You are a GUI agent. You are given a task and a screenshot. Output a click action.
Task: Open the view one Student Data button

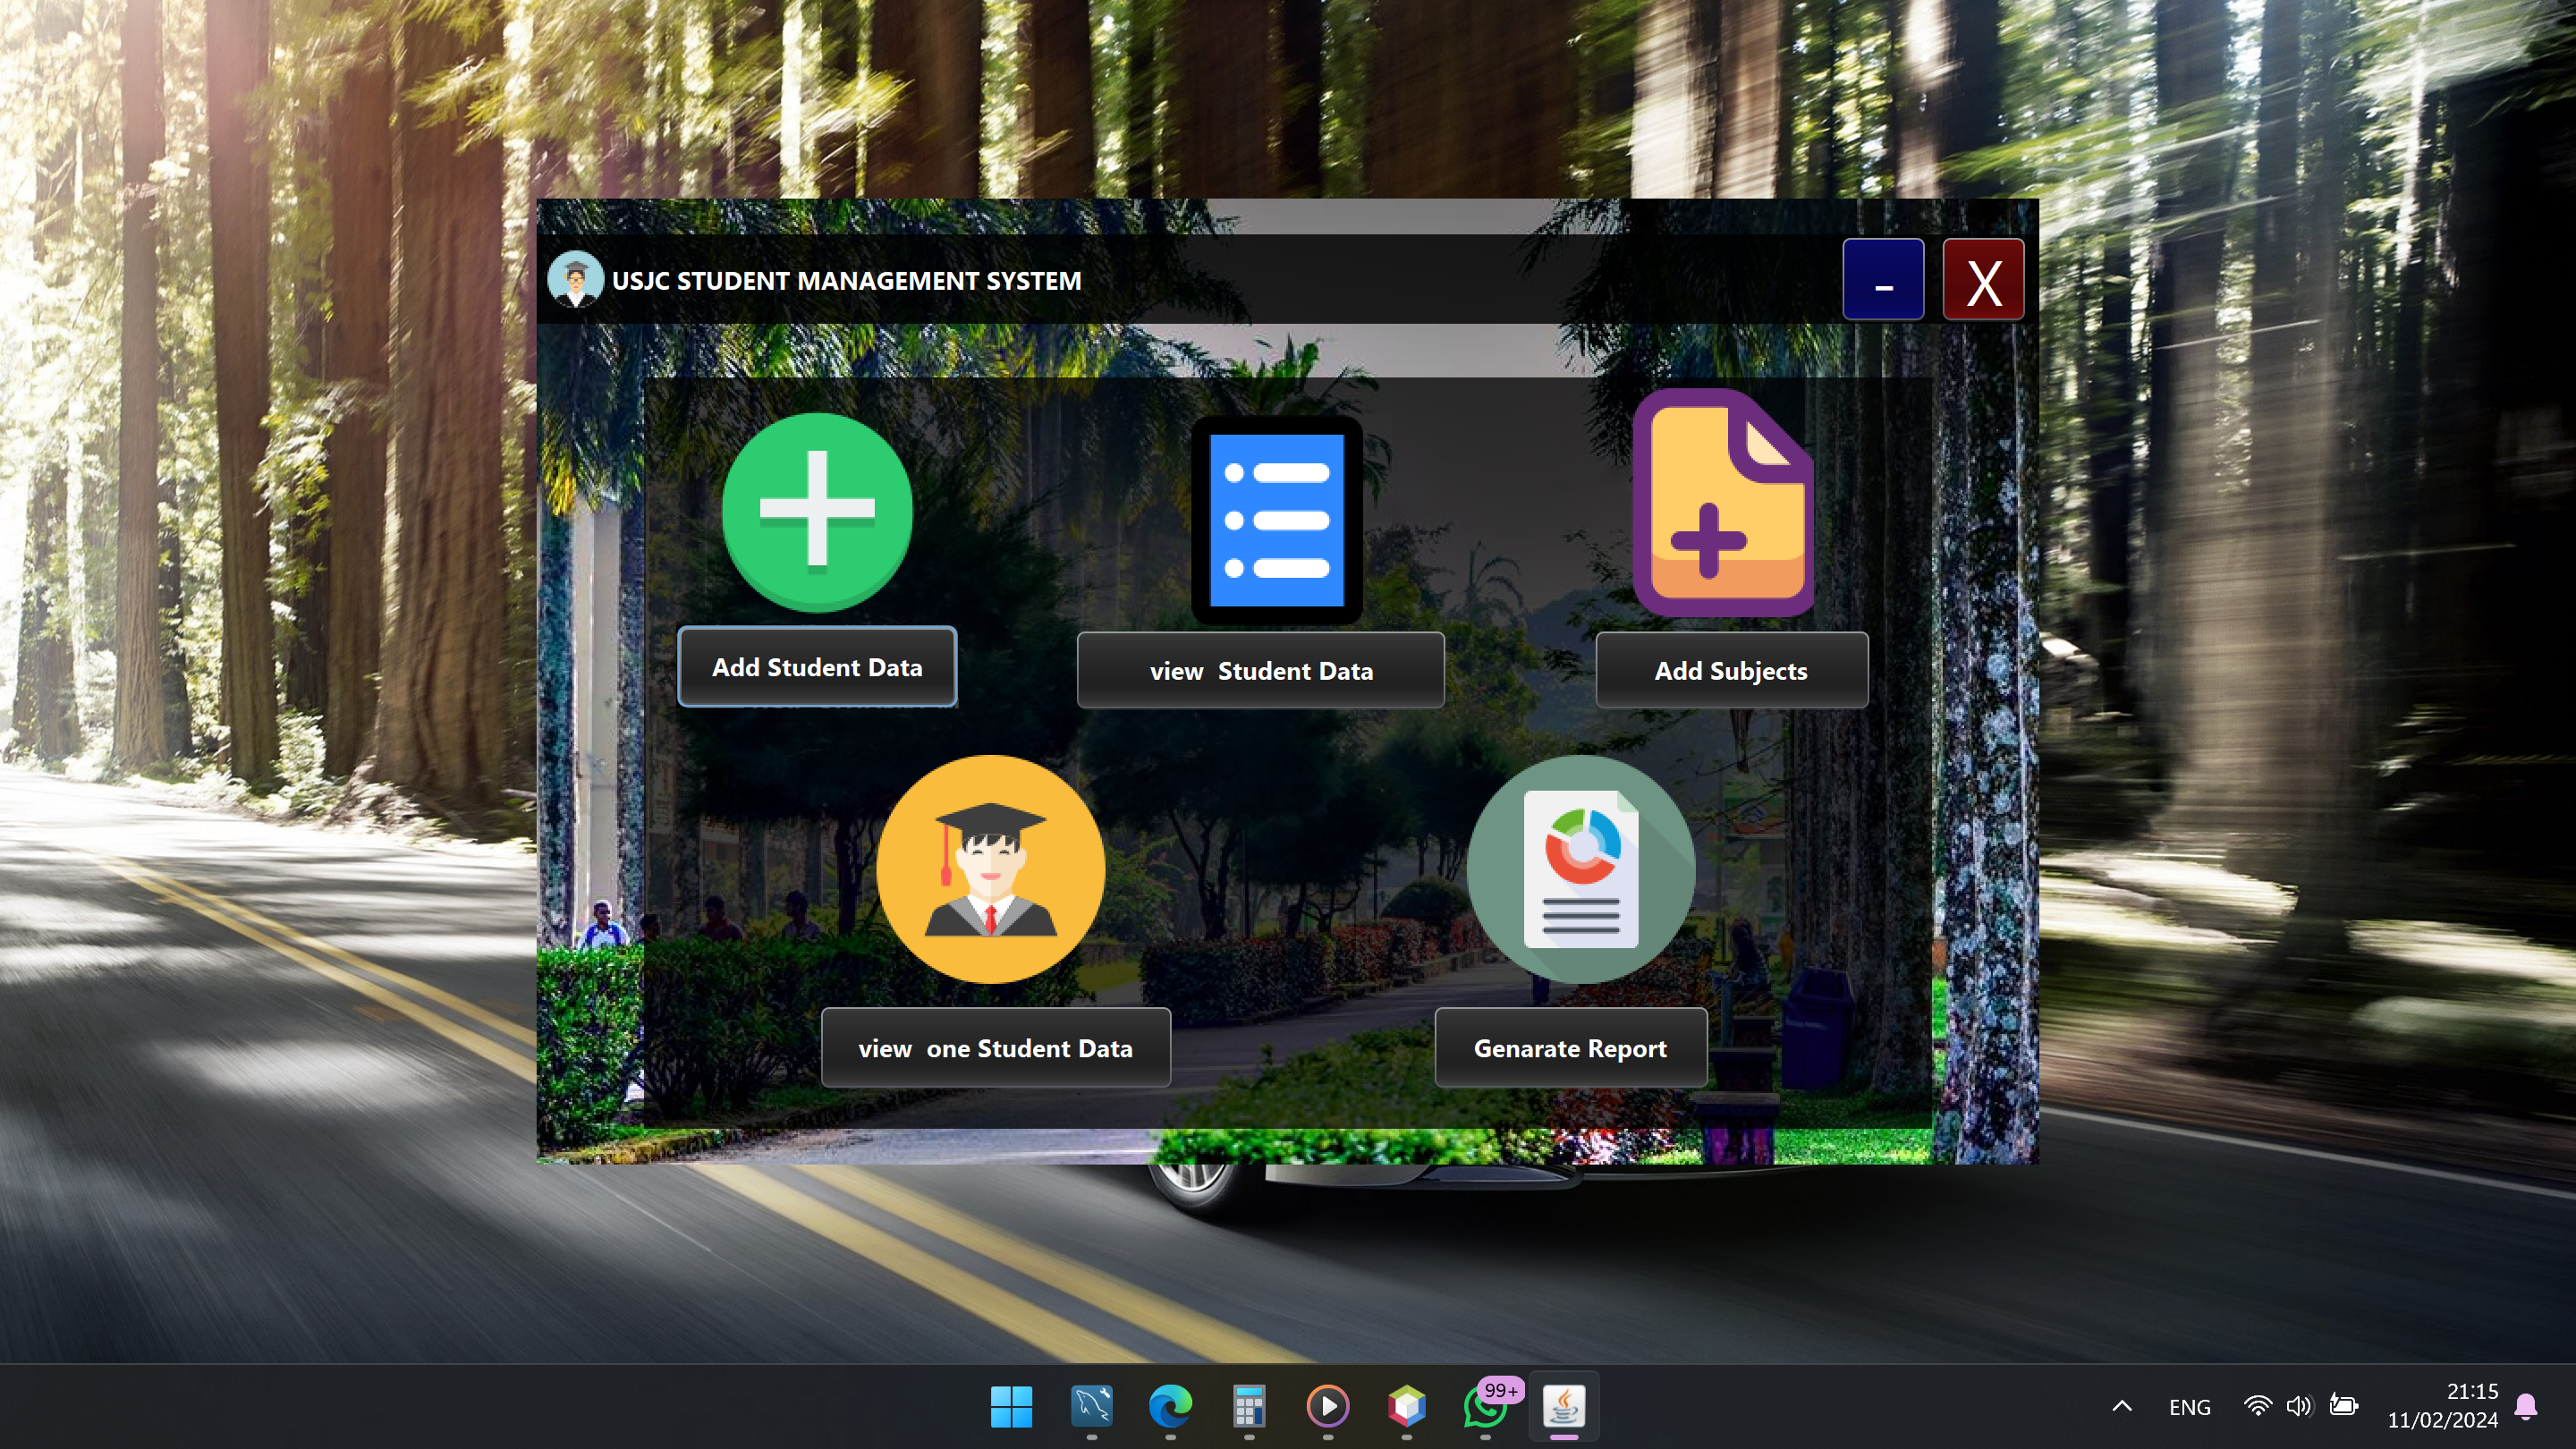click(995, 1048)
